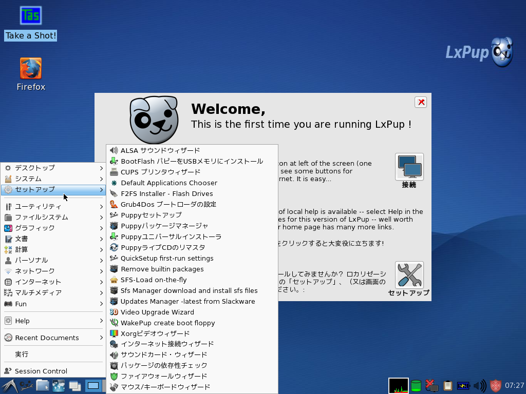Viewport: 526px width, 394px height.
Task: Open PuppyライブCDのリマスタ entry
Action: click(x=192, y=247)
